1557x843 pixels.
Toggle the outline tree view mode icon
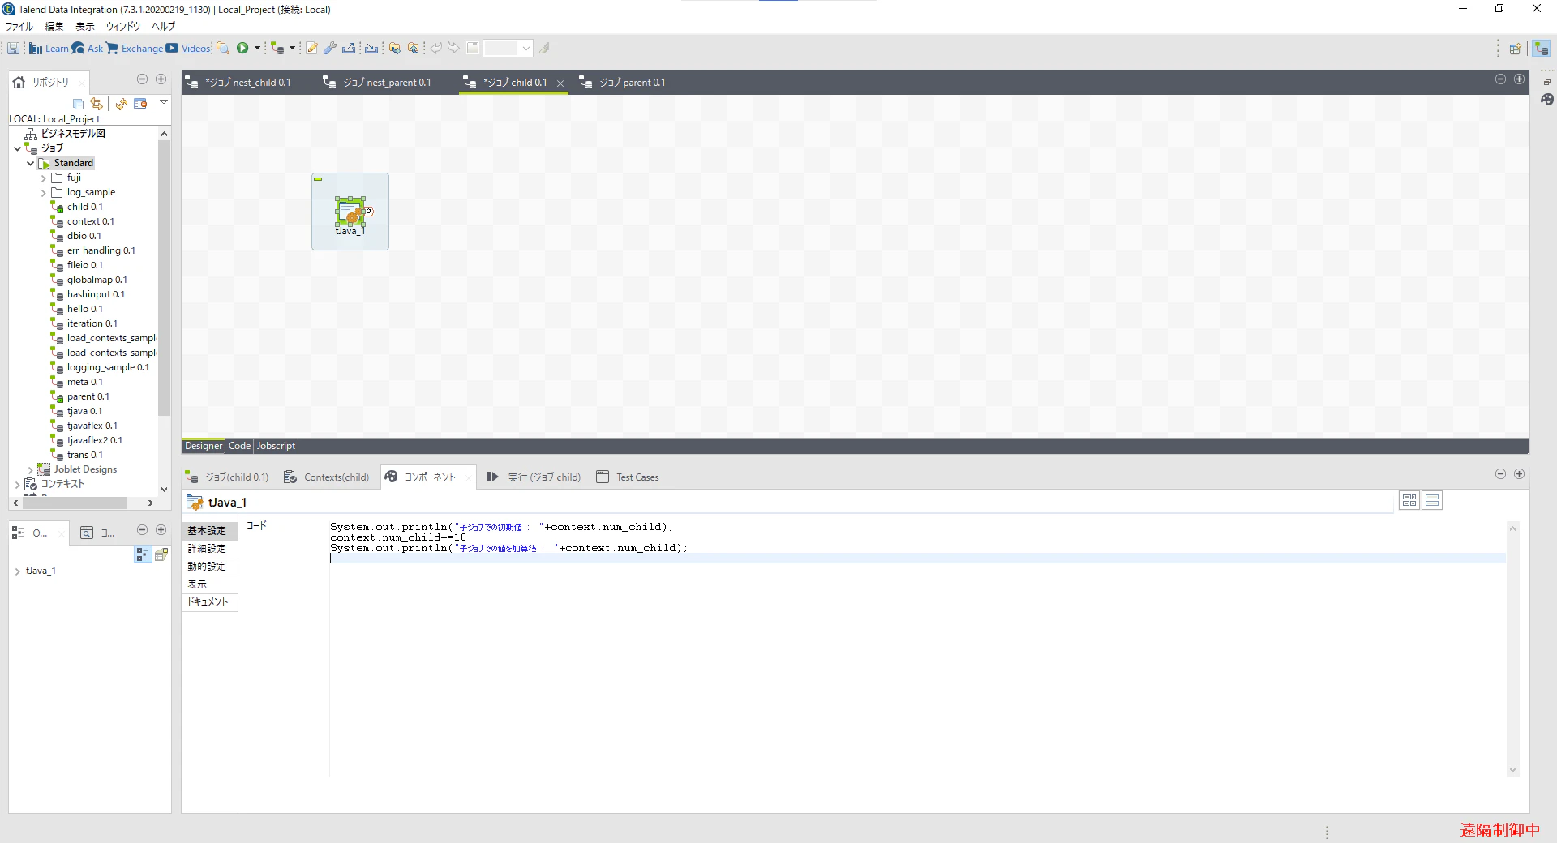pyautogui.click(x=142, y=554)
